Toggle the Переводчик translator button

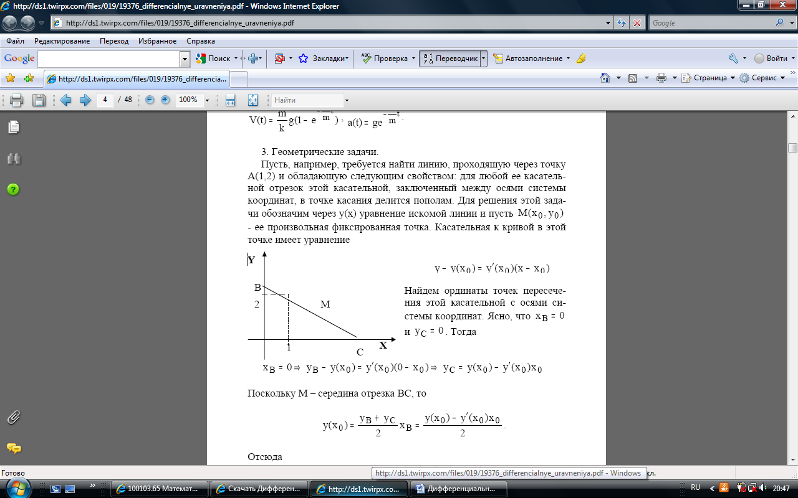(449, 59)
